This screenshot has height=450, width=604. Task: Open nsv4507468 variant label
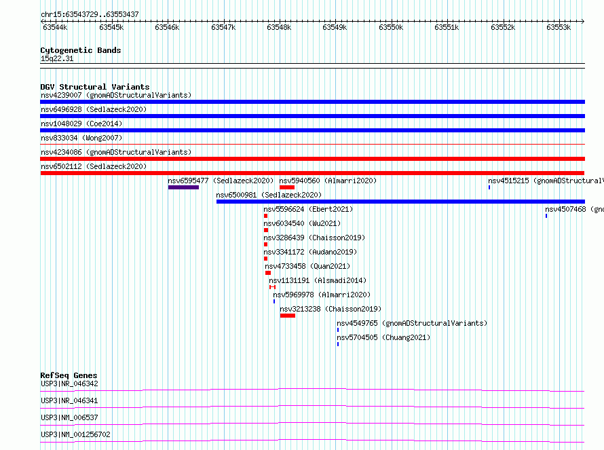coord(574,209)
